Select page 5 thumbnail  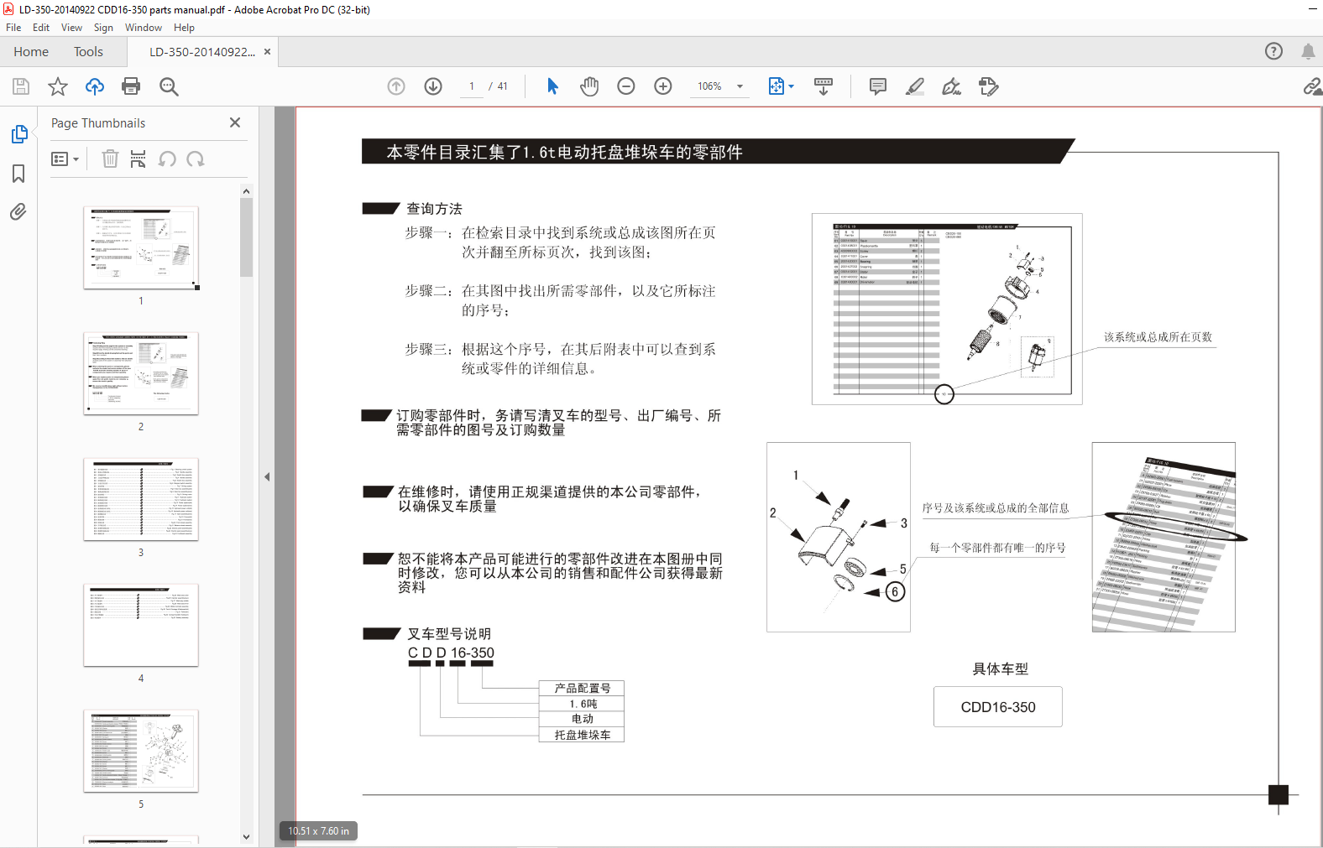[141, 751]
